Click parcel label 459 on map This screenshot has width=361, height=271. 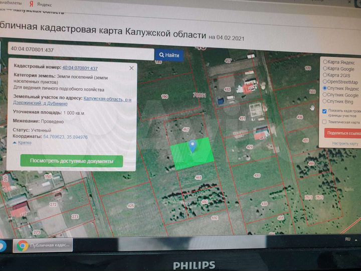(x=311, y=164)
